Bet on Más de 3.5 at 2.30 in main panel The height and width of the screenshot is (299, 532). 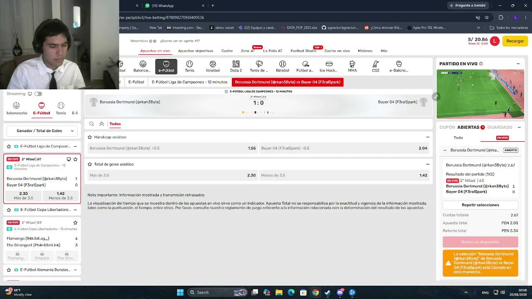click(172, 175)
